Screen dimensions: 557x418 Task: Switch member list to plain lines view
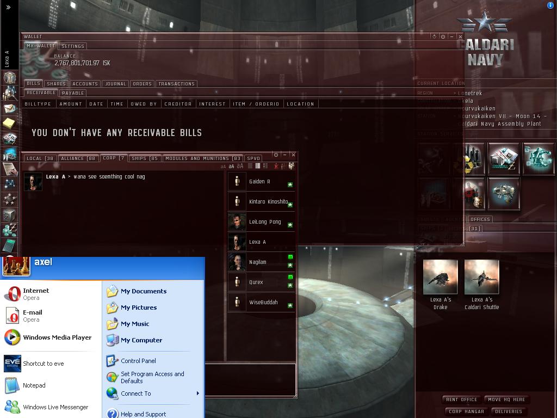click(x=250, y=166)
